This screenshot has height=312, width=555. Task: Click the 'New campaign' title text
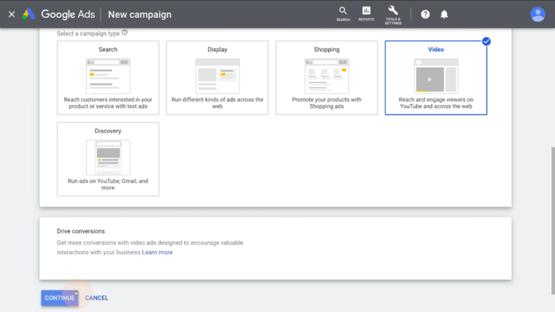pyautogui.click(x=139, y=14)
